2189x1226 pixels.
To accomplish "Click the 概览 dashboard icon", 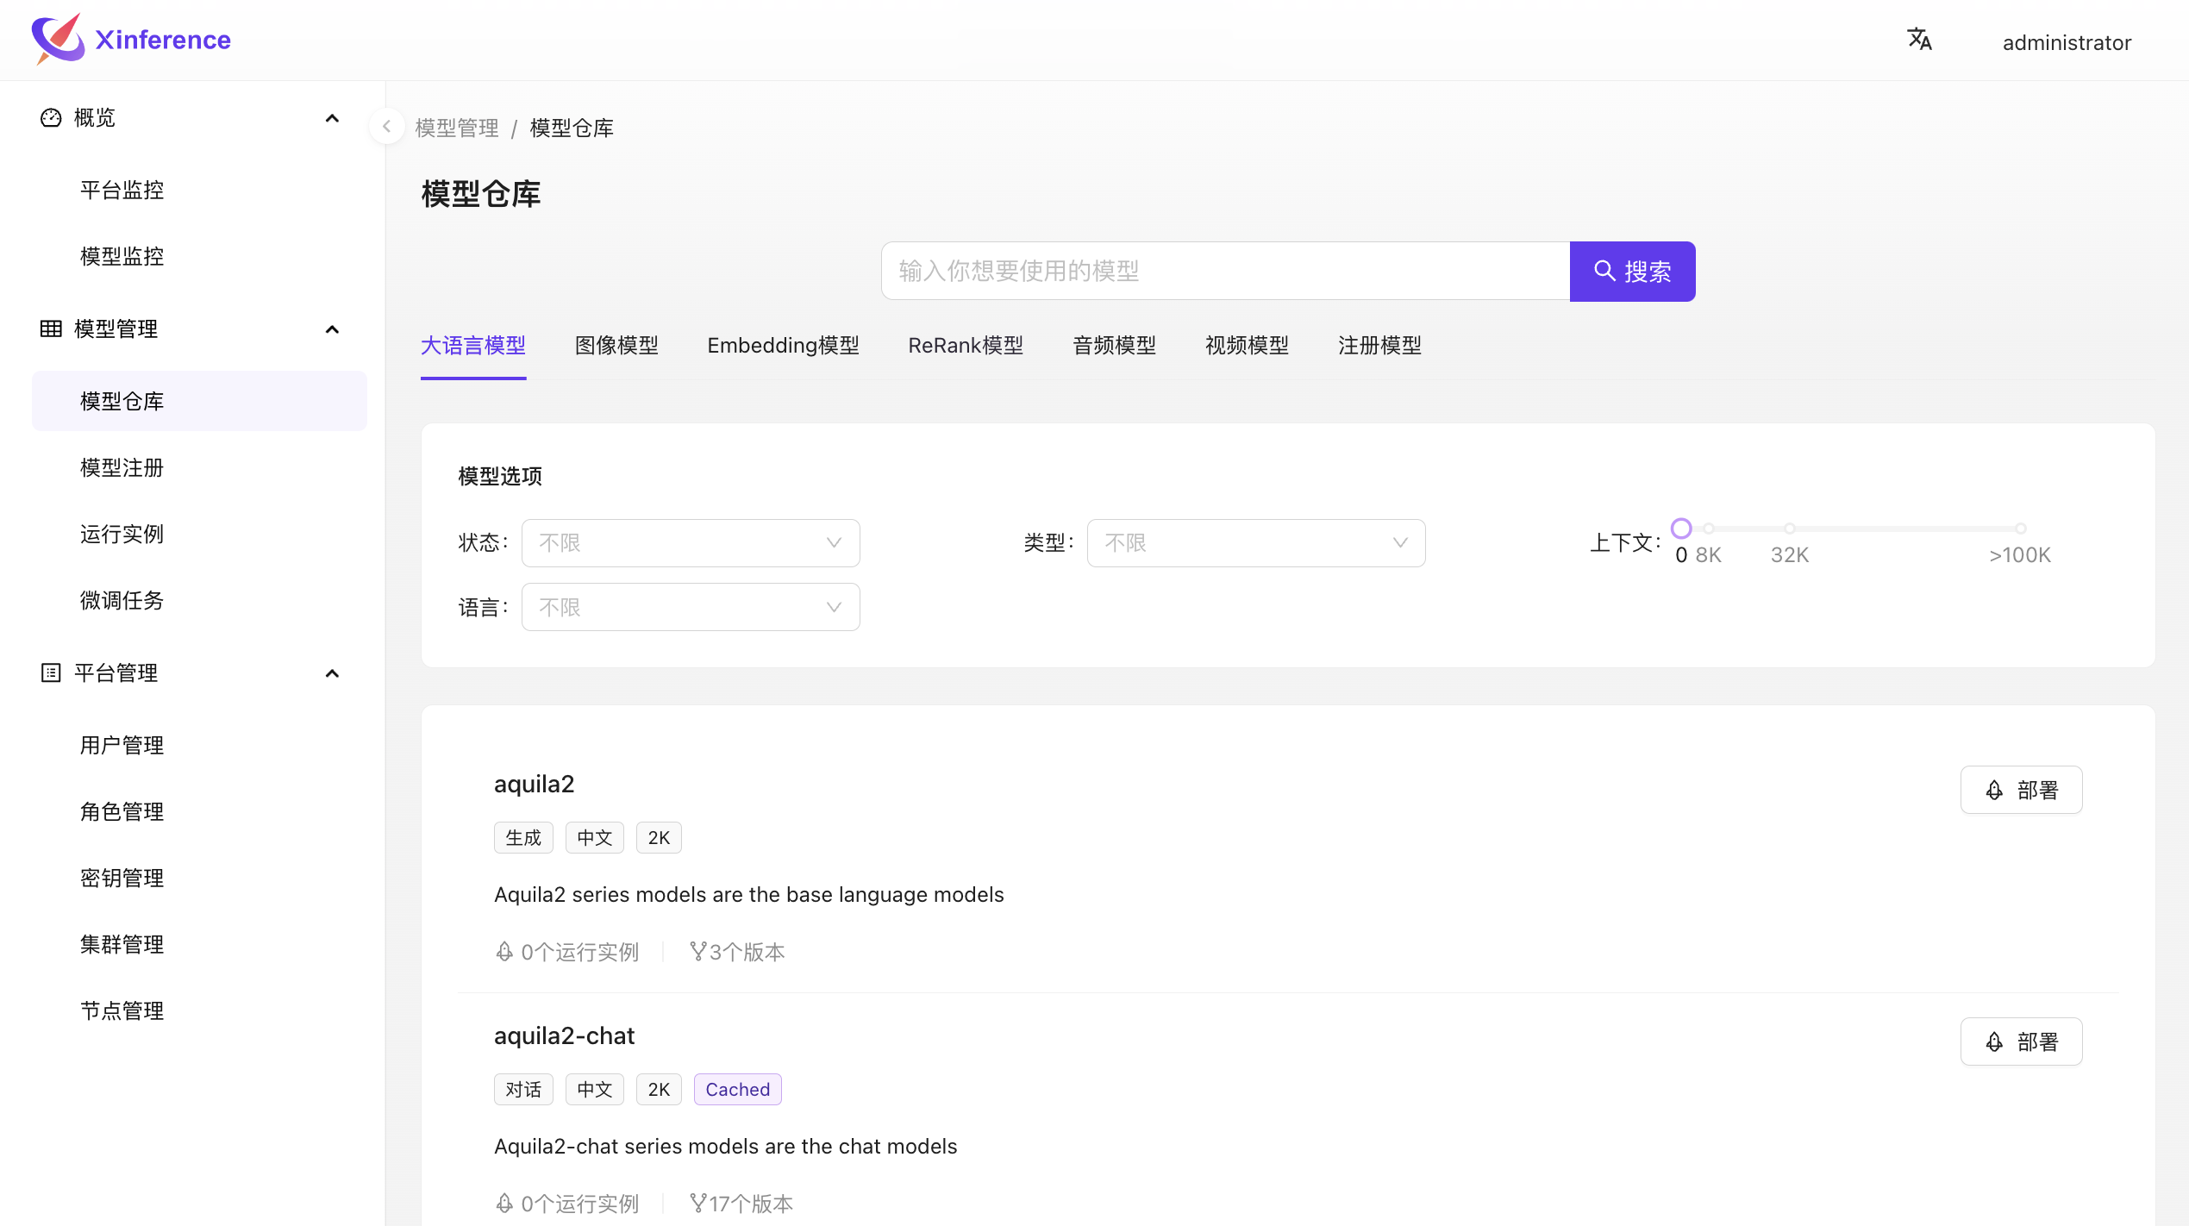I will (51, 117).
